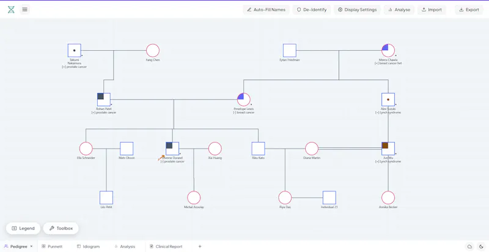Open Display Settings
Viewport: 489px width, 252px height.
(357, 10)
